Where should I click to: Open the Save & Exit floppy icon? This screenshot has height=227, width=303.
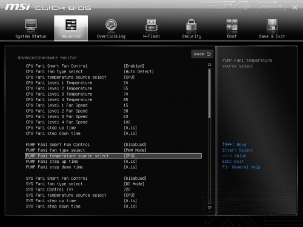click(x=272, y=25)
